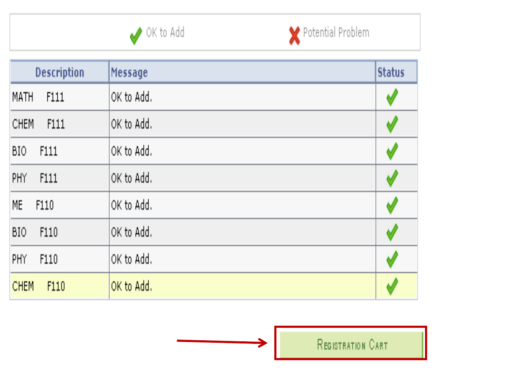The height and width of the screenshot is (384, 513).
Task: Click green checkmark for CHEM F110
Action: click(x=392, y=286)
